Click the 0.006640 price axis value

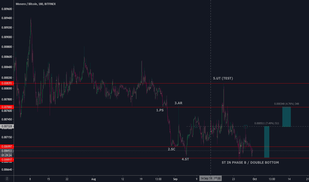click(7, 169)
